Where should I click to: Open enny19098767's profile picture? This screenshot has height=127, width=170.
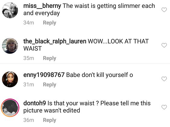point(10,79)
